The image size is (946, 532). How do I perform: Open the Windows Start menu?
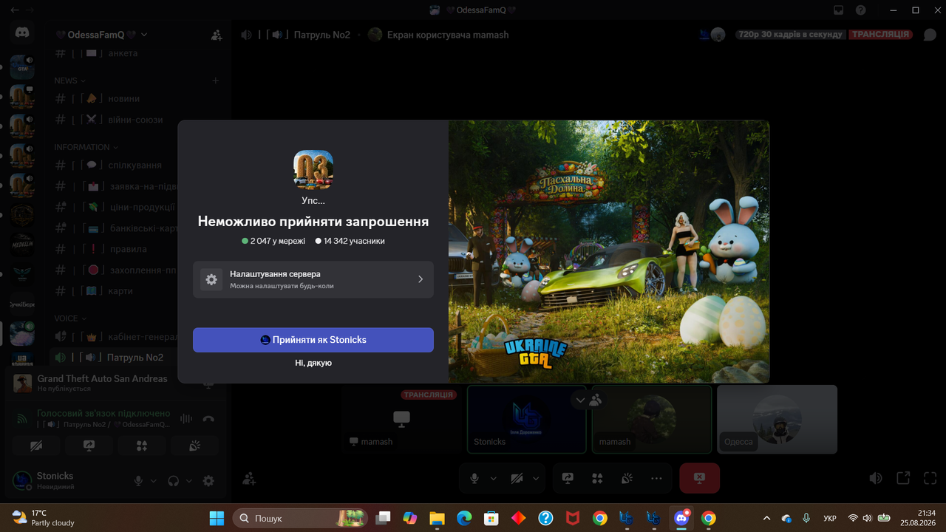point(217,518)
